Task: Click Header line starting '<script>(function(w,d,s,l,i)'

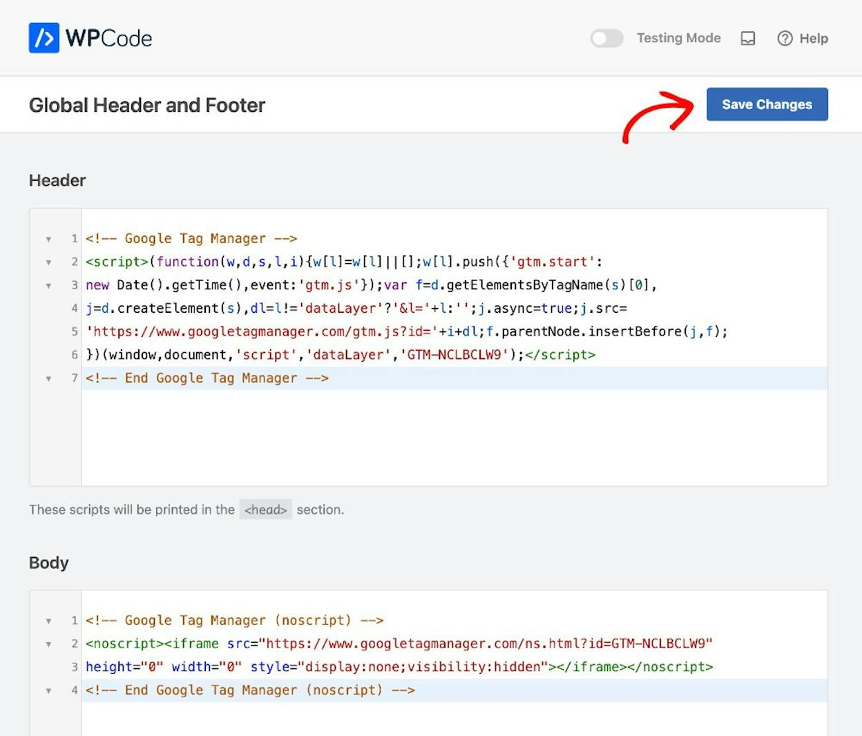Action: tap(344, 262)
